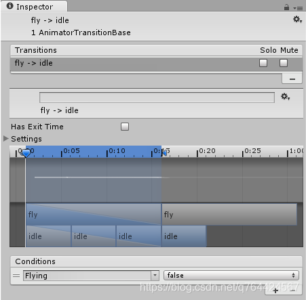This screenshot has width=306, height=300.
Task: Click the last idle clip block in timeline
Action: (x=184, y=236)
